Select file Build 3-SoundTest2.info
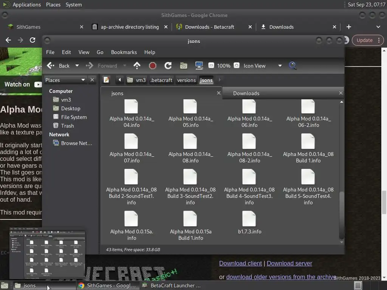The height and width of the screenshot is (290, 387). pos(190,187)
